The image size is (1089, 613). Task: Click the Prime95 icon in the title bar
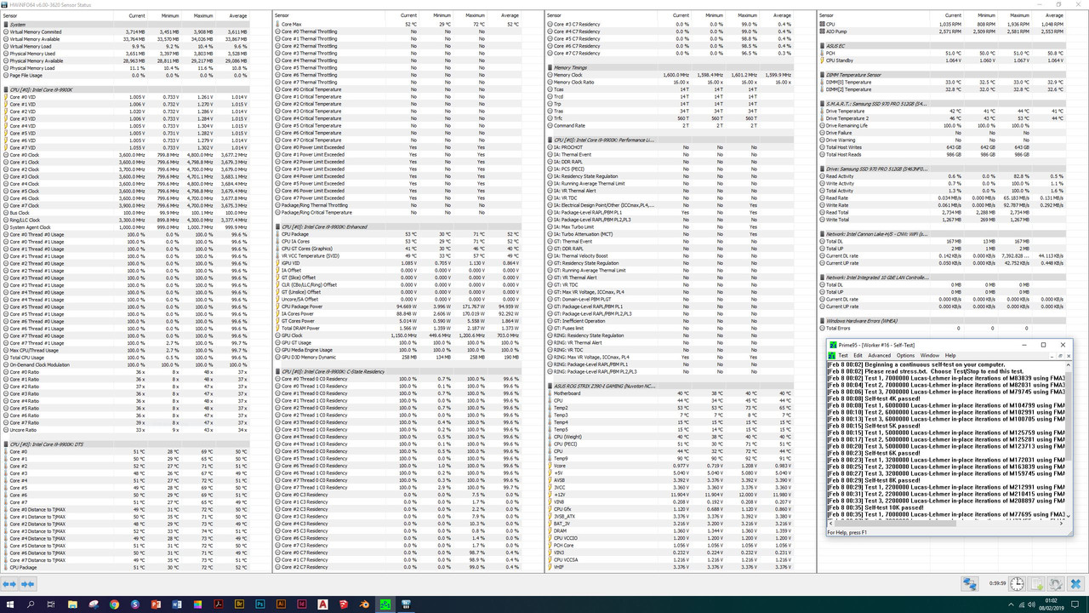(x=832, y=344)
